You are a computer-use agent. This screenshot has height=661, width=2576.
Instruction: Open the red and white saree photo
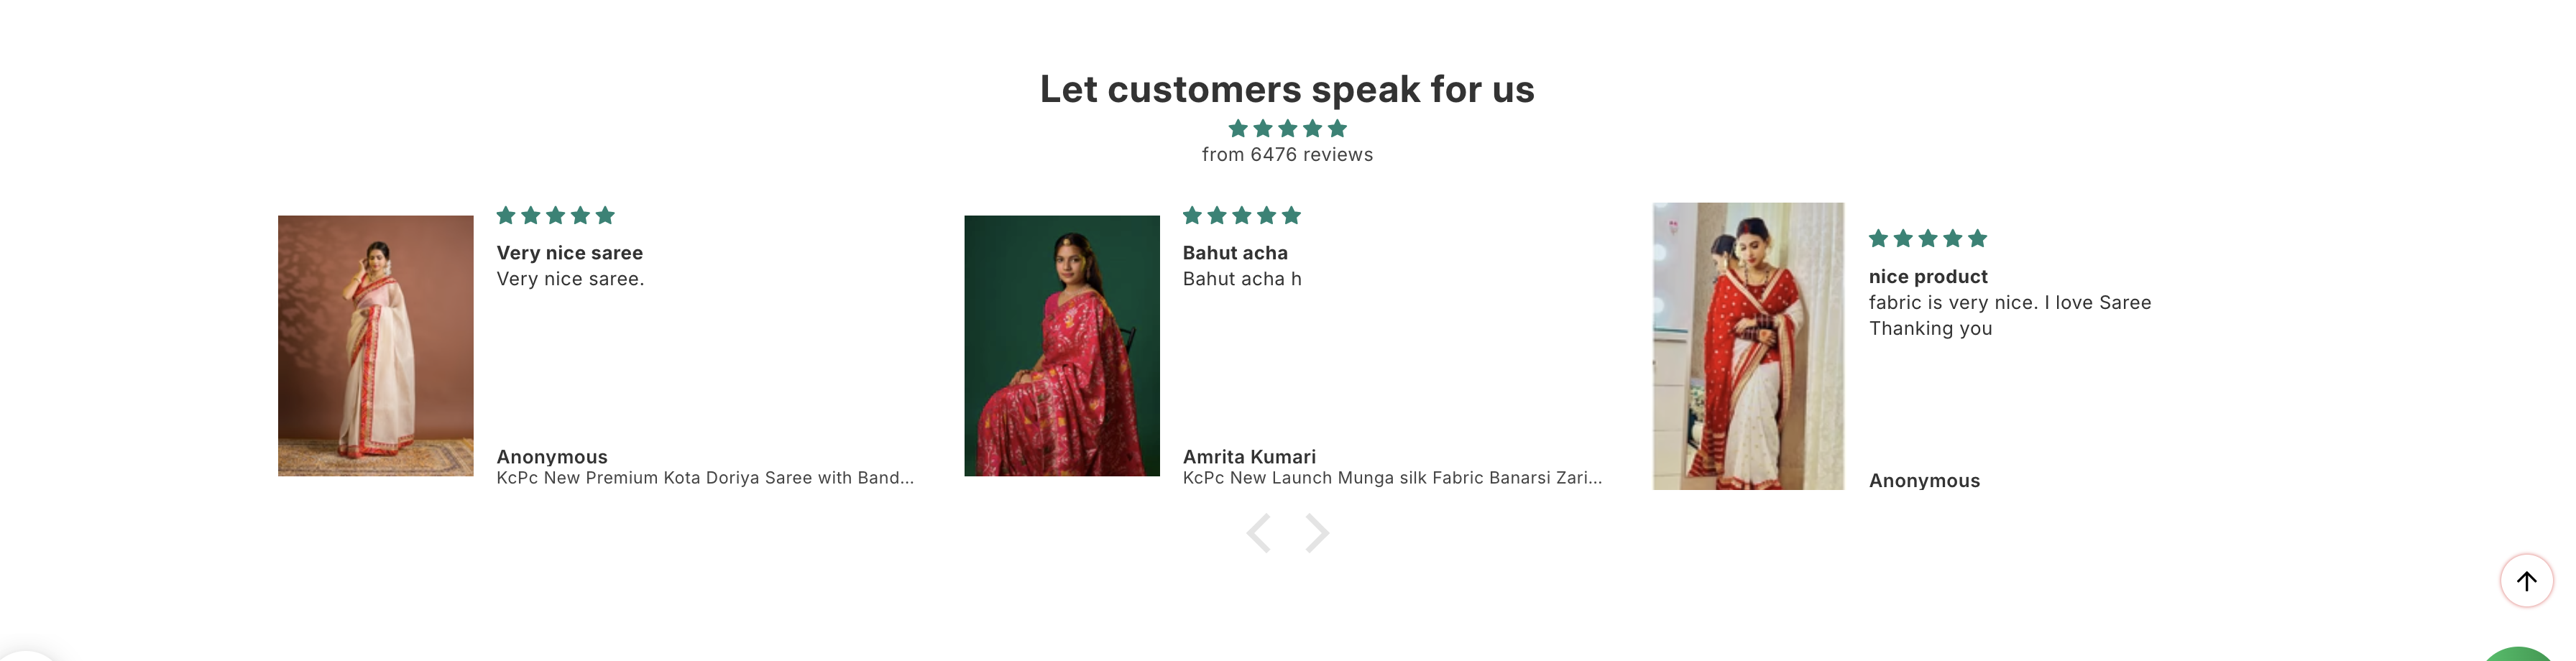[x=1748, y=346]
